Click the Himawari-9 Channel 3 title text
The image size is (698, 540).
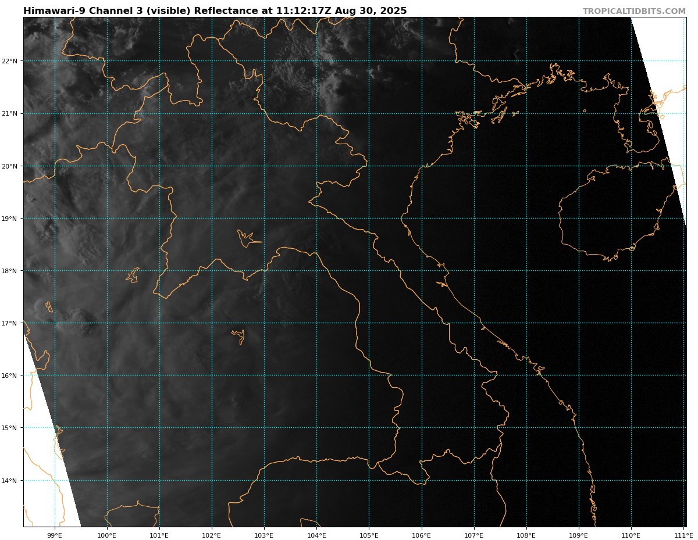pyautogui.click(x=215, y=11)
